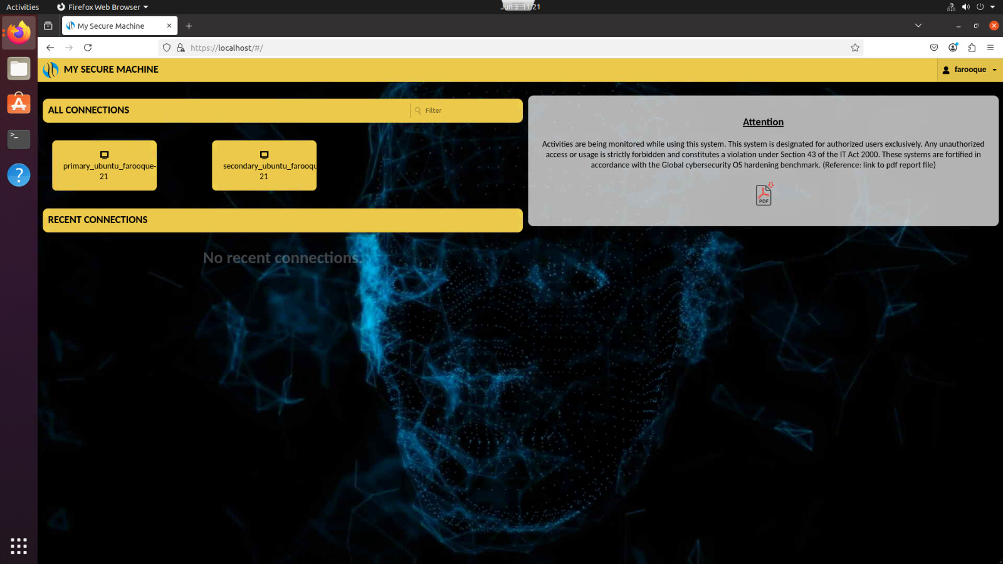1003x564 pixels.
Task: Open Firefox application hamburger menu
Action: (x=990, y=48)
